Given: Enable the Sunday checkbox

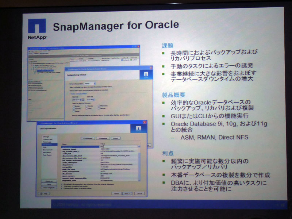Looking at the screenshot, I should pos(74,111).
